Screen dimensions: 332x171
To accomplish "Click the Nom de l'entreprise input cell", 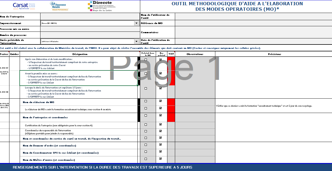I will 90,17.
